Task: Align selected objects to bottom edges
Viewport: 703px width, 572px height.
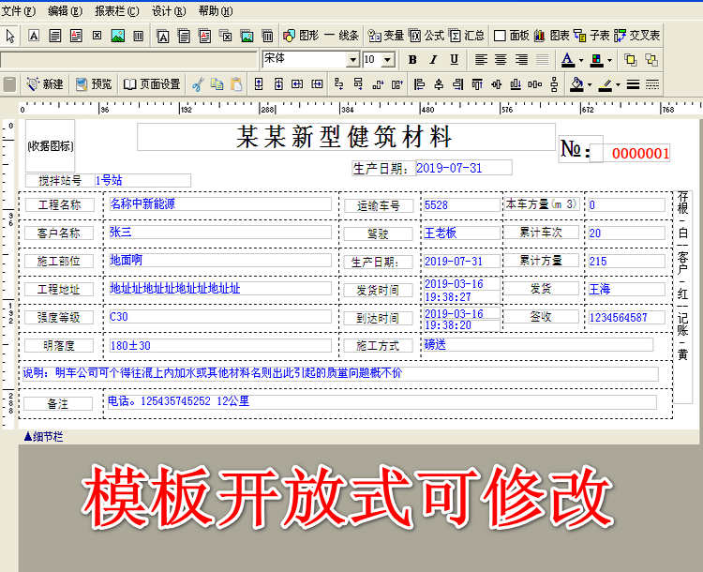Action: [x=516, y=84]
